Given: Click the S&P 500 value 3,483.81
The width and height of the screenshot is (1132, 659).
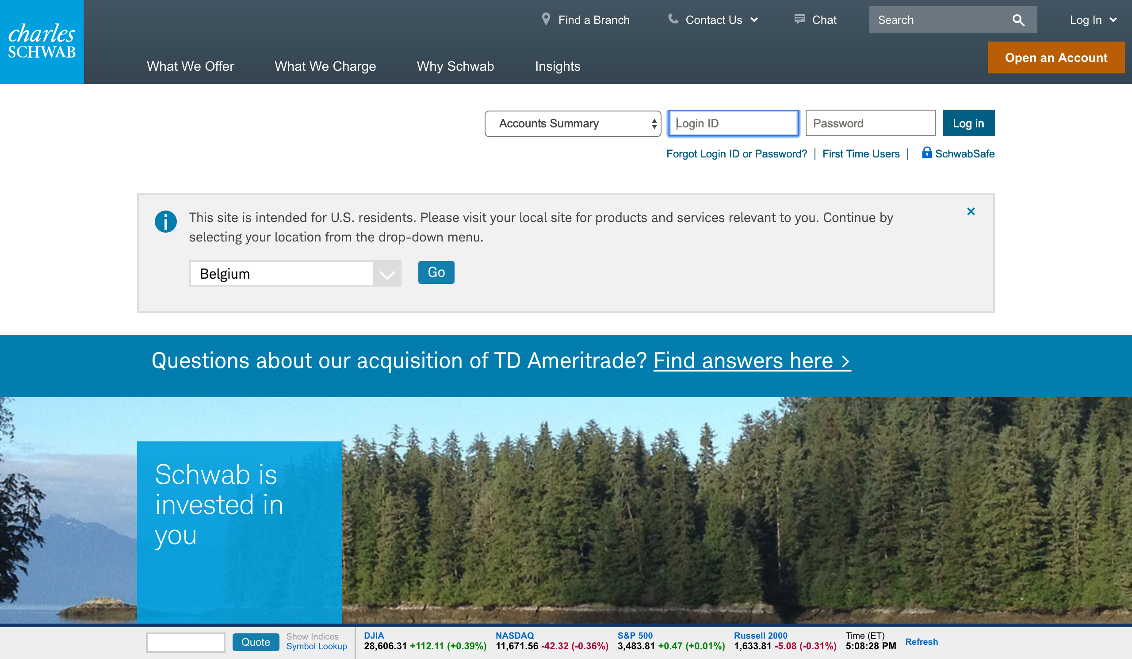Looking at the screenshot, I should [x=635, y=646].
